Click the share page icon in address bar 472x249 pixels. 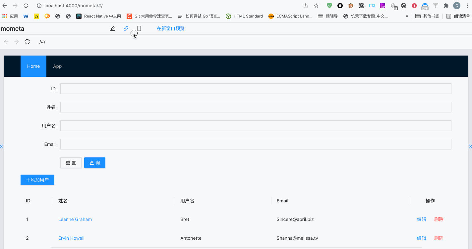(x=306, y=6)
